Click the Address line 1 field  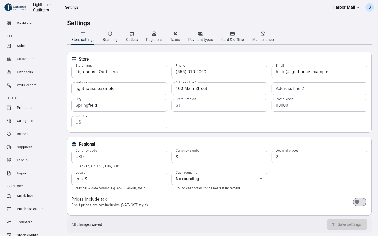(219, 89)
